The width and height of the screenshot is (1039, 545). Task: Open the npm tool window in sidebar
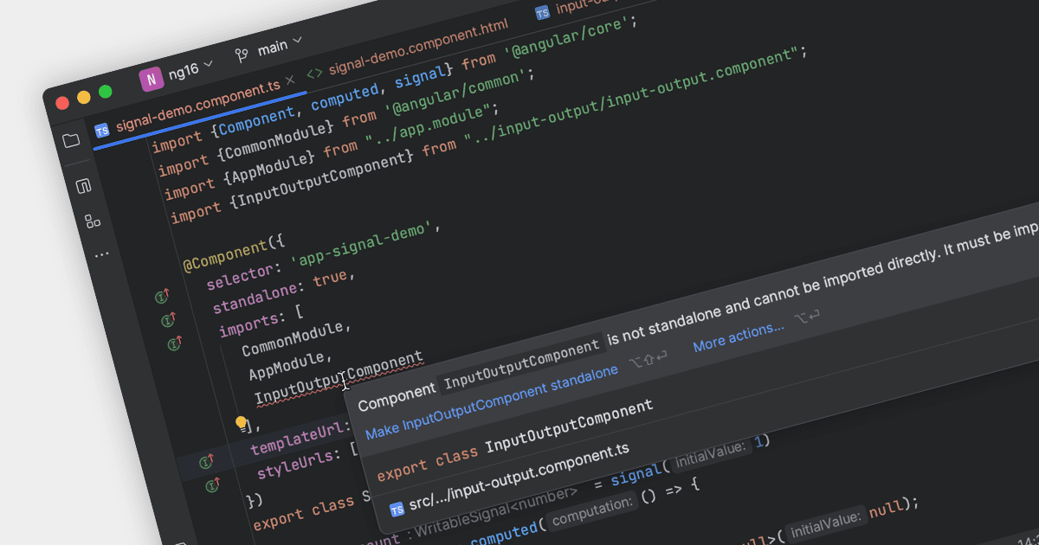[84, 186]
